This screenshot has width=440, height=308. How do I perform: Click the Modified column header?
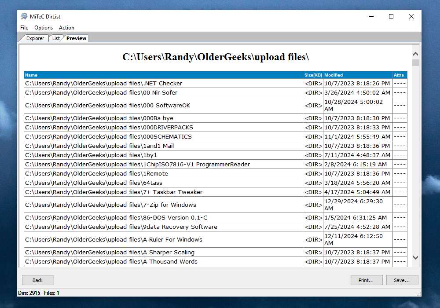[358, 75]
